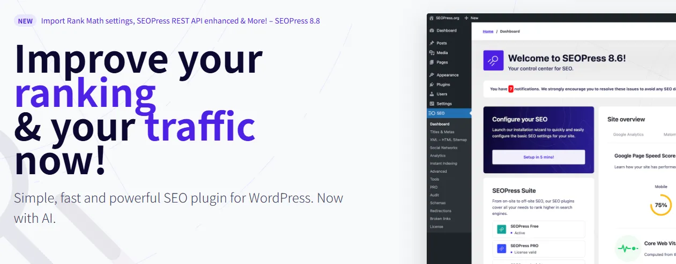Click the Dashboard breadcrumb text
The width and height of the screenshot is (676, 264).
(510, 32)
